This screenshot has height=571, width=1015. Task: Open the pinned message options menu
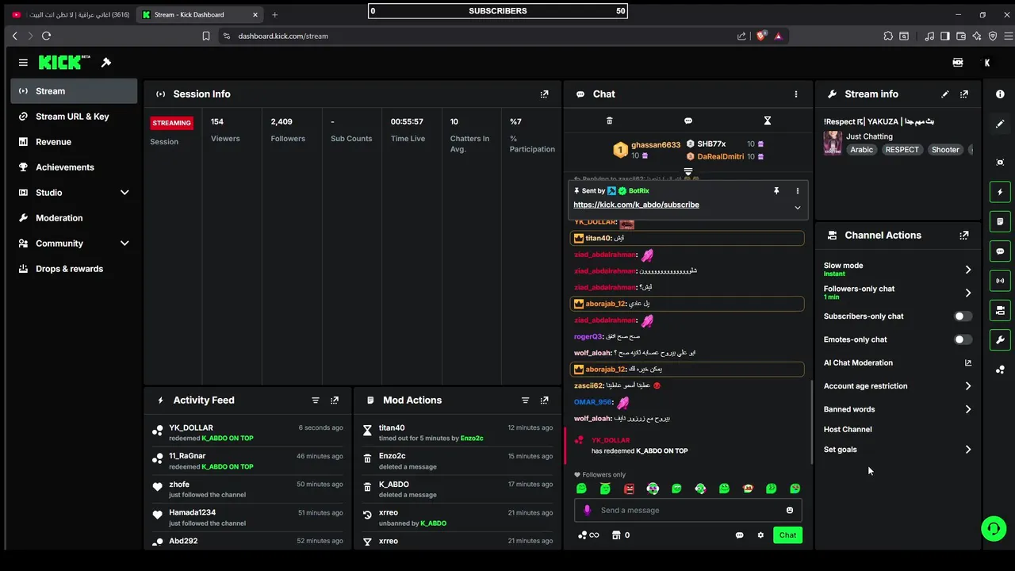[798, 191]
